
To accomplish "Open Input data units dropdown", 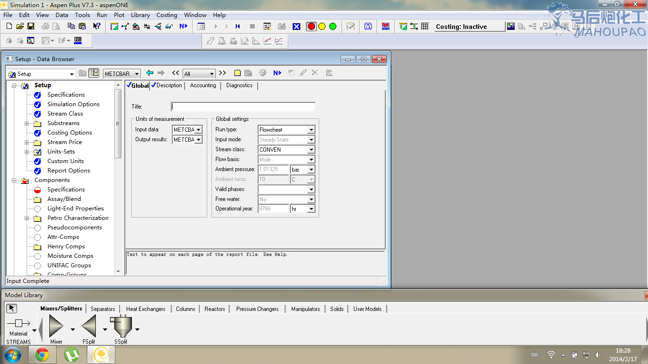I will (199, 130).
